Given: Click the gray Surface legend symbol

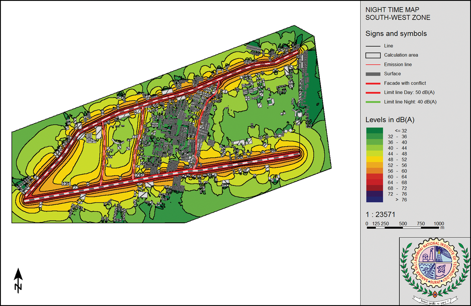Looking at the screenshot, I should (x=373, y=74).
